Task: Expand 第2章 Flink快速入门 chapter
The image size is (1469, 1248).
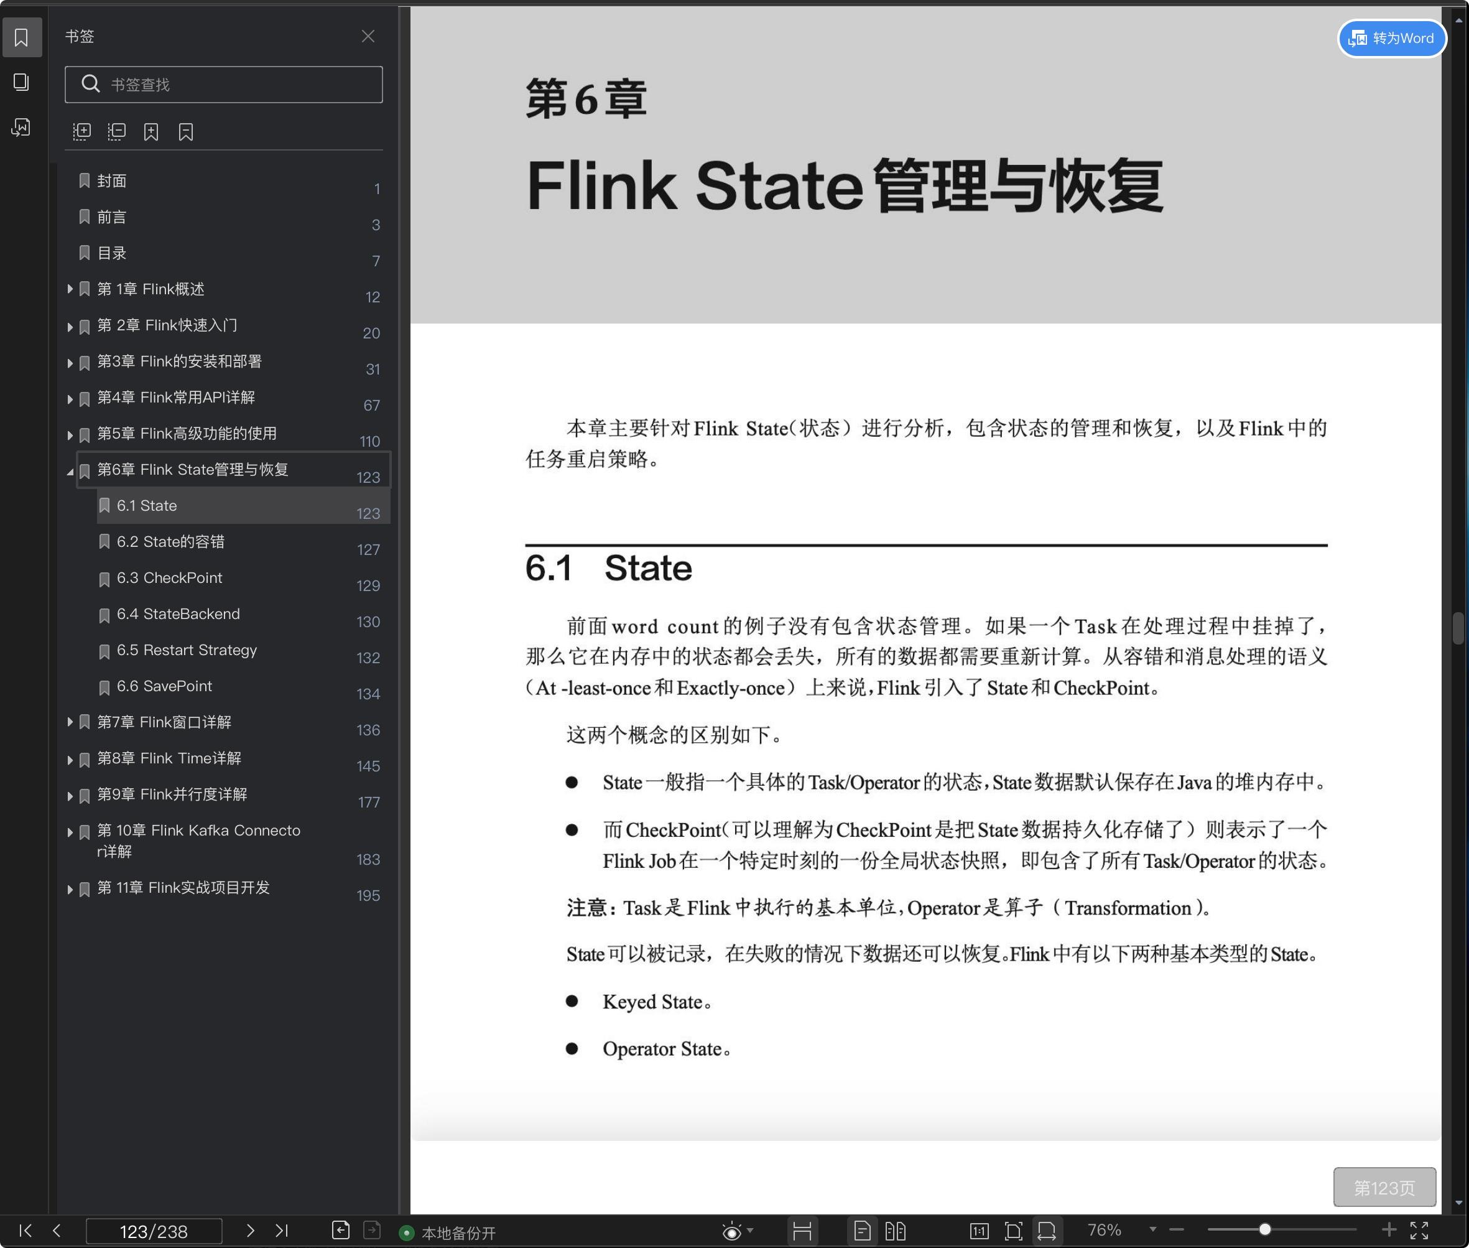Action: click(70, 327)
